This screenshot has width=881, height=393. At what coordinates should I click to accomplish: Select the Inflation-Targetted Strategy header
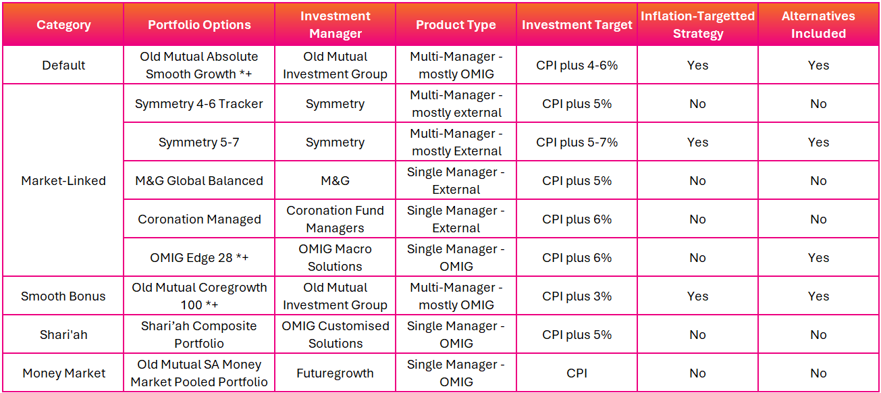(698, 25)
